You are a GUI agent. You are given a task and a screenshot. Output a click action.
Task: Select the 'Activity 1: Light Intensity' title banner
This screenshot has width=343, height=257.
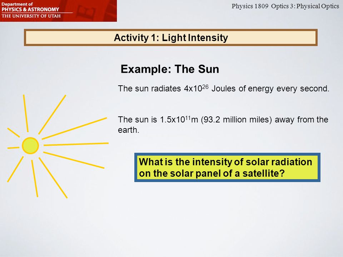171,37
